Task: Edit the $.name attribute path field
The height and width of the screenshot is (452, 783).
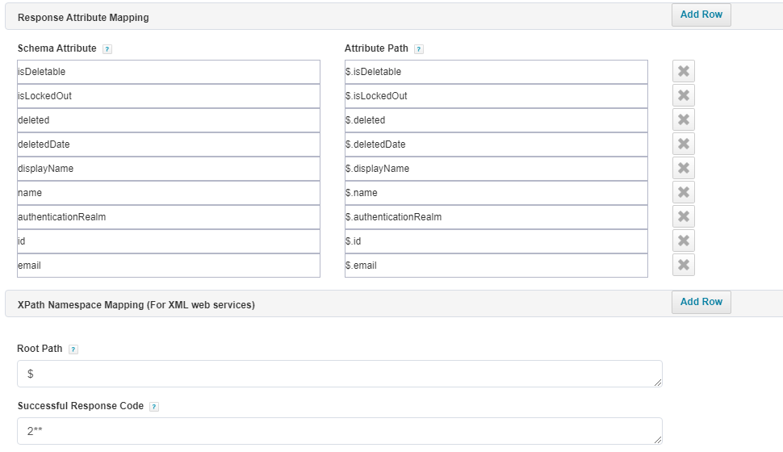Action: [x=496, y=193]
